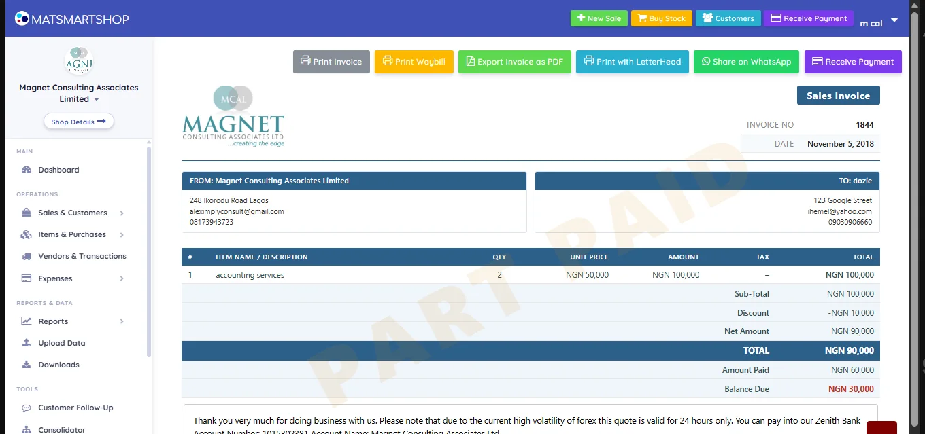Click address 248 Ikorodu Road Lagos

click(x=229, y=200)
